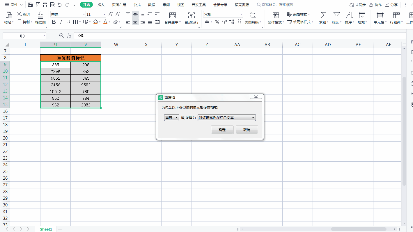Image resolution: width=413 pixels, height=232 pixels.
Task: Apply percent style format
Action: [x=217, y=22]
